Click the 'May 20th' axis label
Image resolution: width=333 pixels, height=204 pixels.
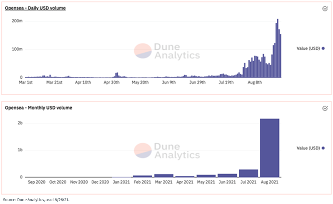pyautogui.click(x=140, y=83)
